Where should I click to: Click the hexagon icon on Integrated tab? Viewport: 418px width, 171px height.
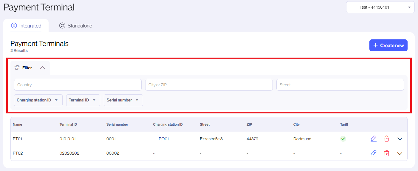pos(14,26)
